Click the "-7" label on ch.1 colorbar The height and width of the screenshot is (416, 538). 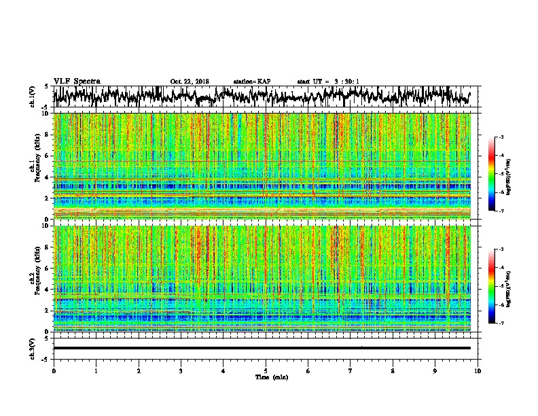pyautogui.click(x=501, y=211)
